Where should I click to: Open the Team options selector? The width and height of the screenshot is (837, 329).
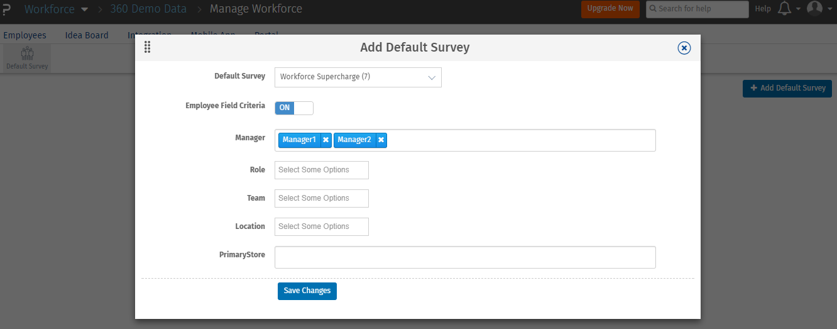click(x=322, y=198)
